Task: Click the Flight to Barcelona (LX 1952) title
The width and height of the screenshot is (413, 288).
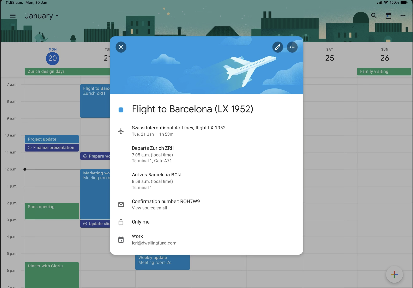Action: 192,109
